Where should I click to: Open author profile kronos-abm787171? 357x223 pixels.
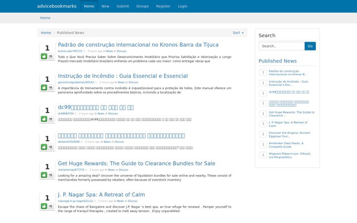pyautogui.click(x=70, y=51)
